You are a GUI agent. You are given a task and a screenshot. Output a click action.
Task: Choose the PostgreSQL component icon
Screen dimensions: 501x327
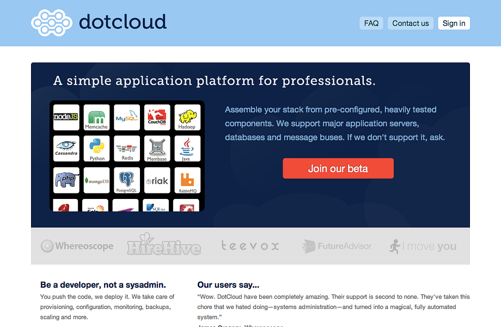click(126, 179)
